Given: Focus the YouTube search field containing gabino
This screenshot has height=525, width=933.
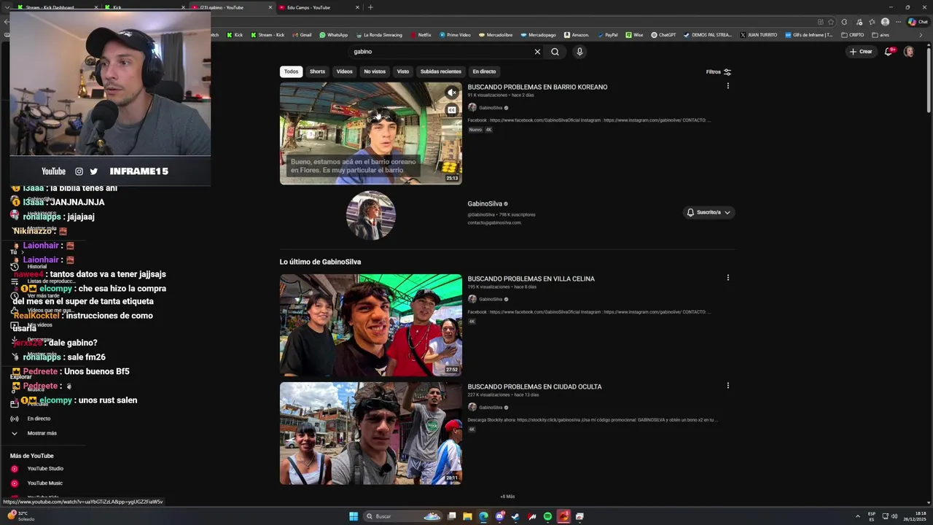Looking at the screenshot, I should 441,52.
